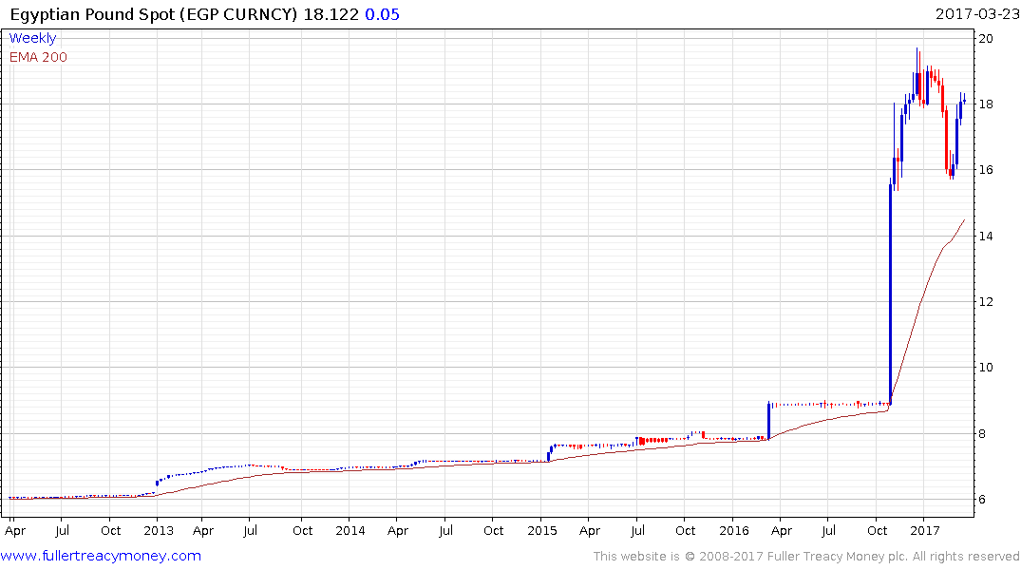Click the x-axis label 2016
1021x570 pixels.
click(734, 531)
